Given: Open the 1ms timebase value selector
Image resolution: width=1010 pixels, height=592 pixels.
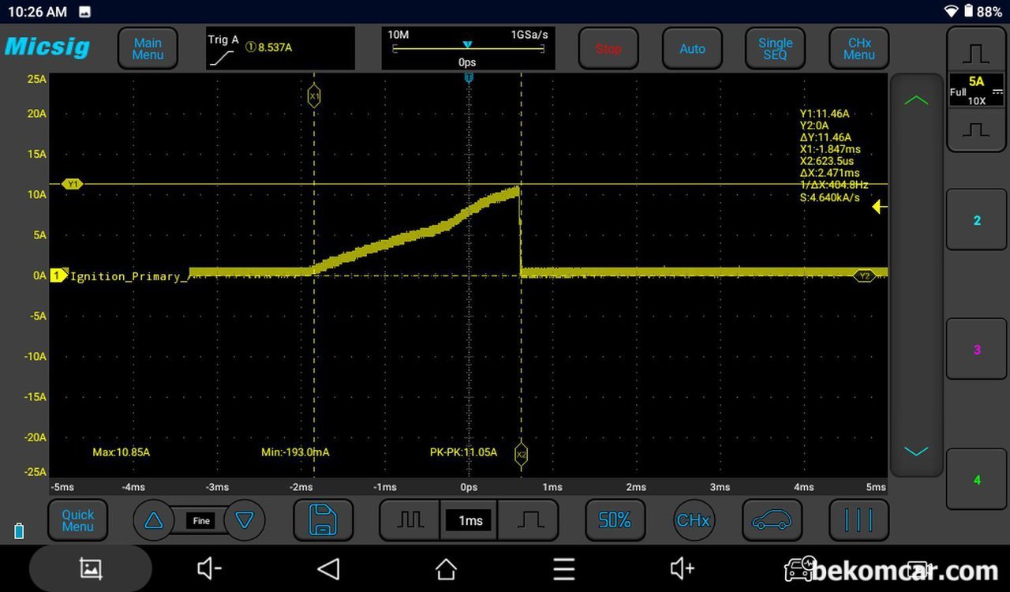Looking at the screenshot, I should click(470, 520).
